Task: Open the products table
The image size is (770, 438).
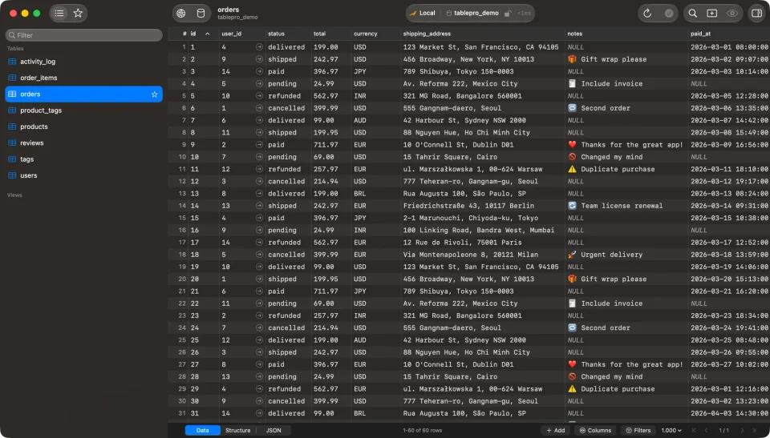Action: click(x=84, y=127)
